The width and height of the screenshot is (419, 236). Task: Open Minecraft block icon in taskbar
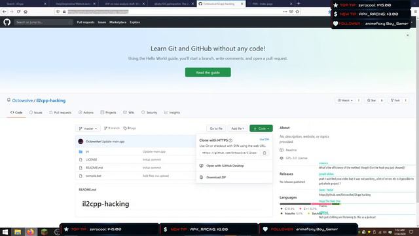click(45, 231)
